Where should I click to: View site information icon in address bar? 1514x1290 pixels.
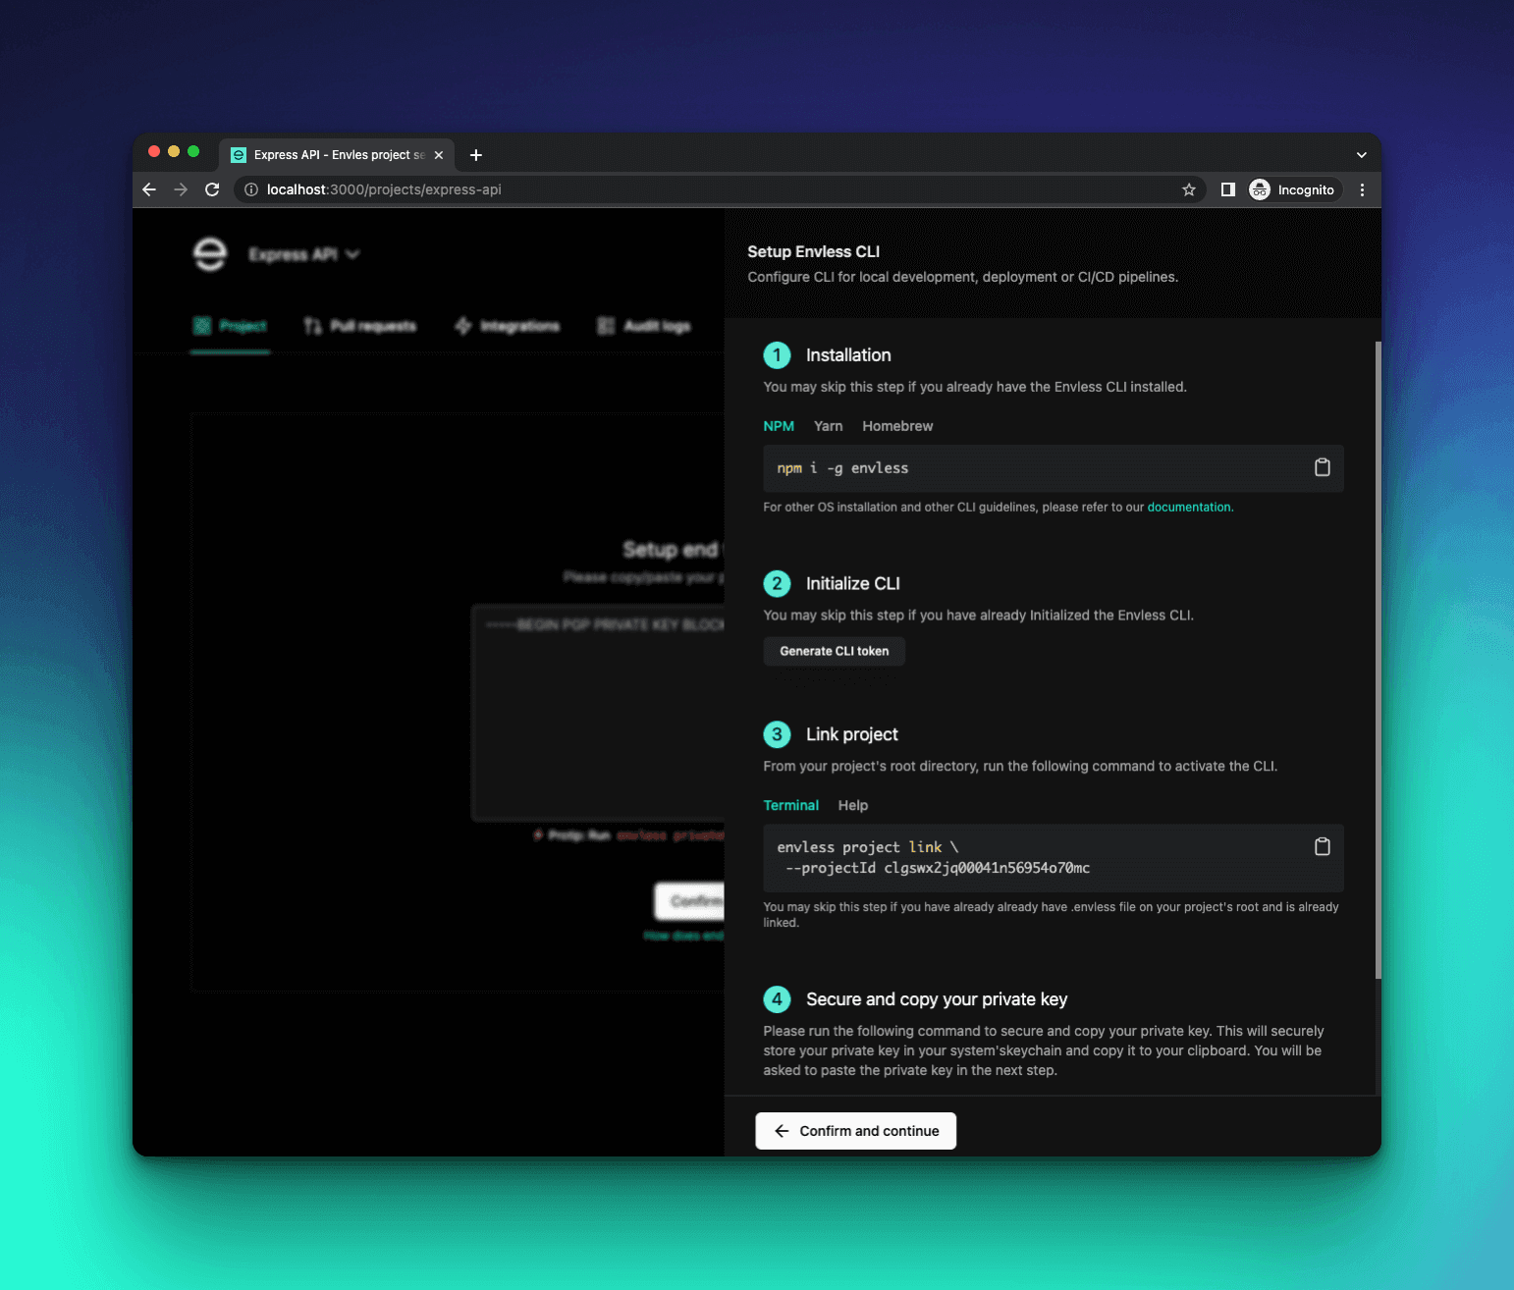pyautogui.click(x=251, y=189)
